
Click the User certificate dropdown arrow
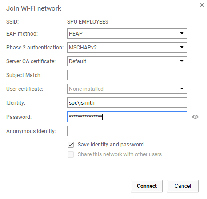(x=182, y=89)
